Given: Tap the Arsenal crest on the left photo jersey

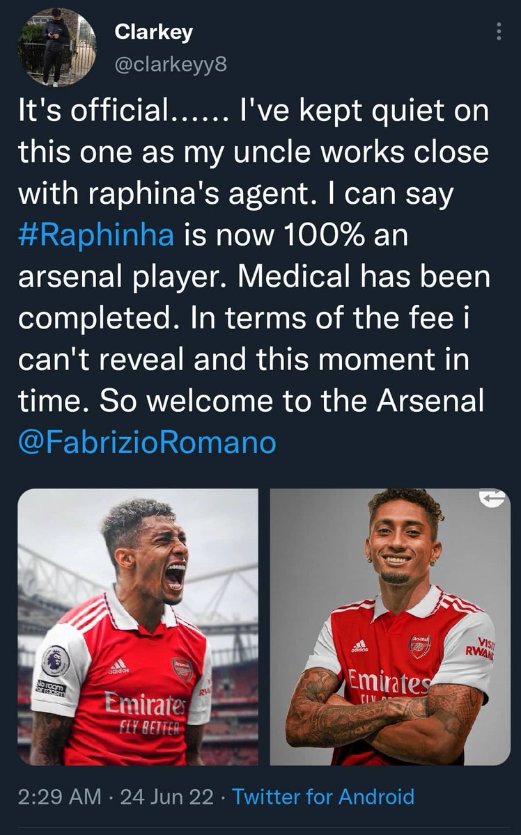Looking at the screenshot, I should (182, 669).
